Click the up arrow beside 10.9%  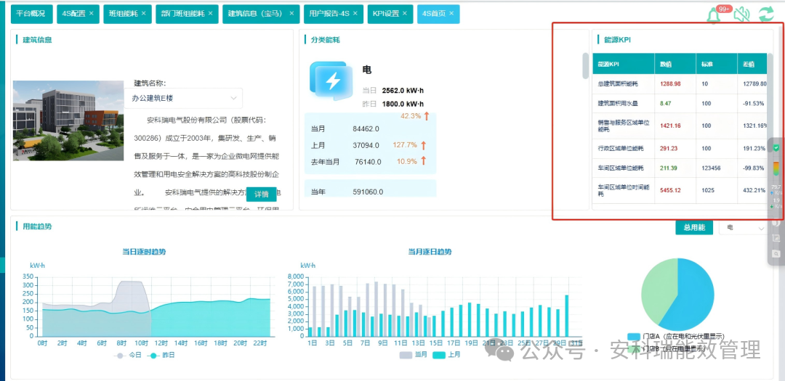[x=423, y=161]
